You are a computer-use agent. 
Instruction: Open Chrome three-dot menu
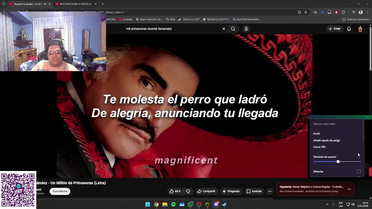(x=368, y=12)
